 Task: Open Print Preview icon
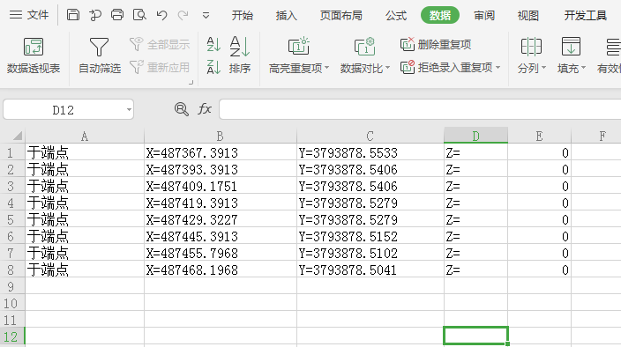[x=139, y=15]
